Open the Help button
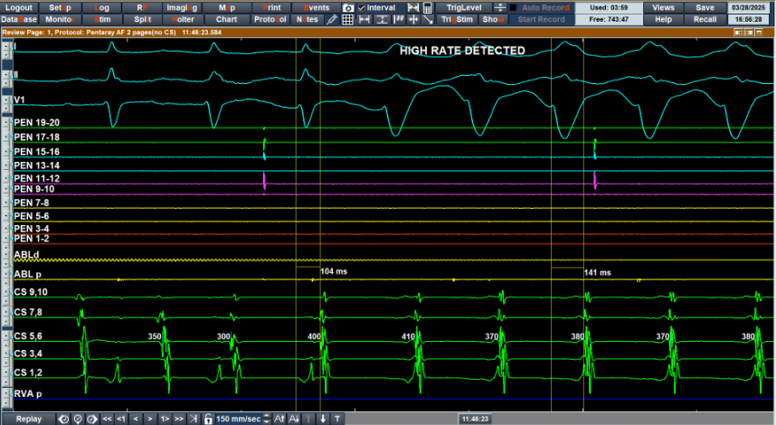Viewport: 776px width, 425px height. 663,20
